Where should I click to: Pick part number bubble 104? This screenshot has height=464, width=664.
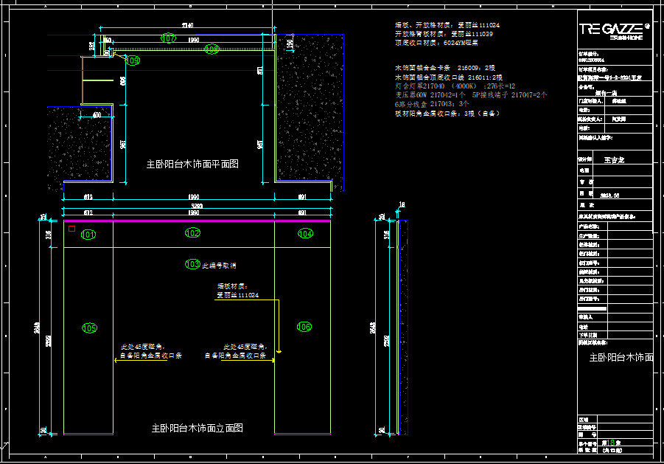pyautogui.click(x=305, y=233)
